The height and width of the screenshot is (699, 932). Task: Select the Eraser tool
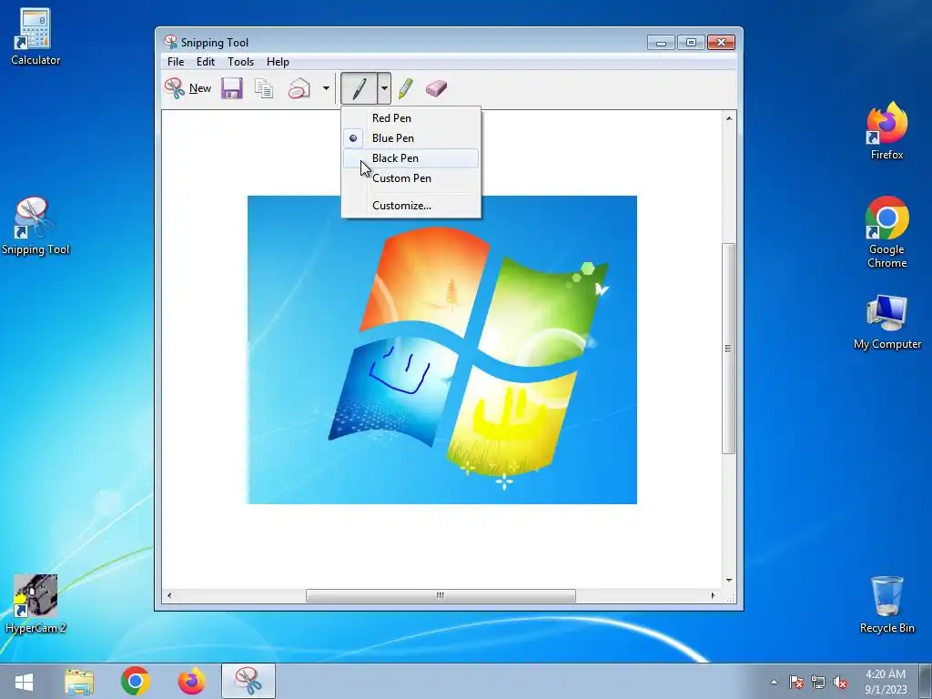tap(436, 88)
